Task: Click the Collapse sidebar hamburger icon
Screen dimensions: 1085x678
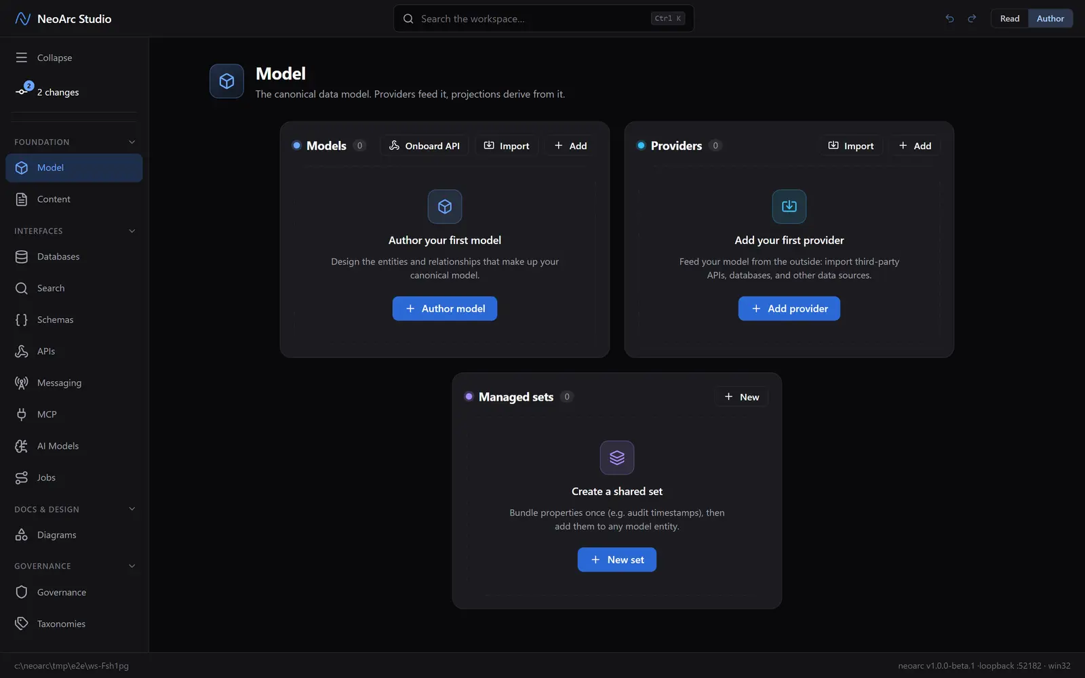Action: (x=22, y=58)
